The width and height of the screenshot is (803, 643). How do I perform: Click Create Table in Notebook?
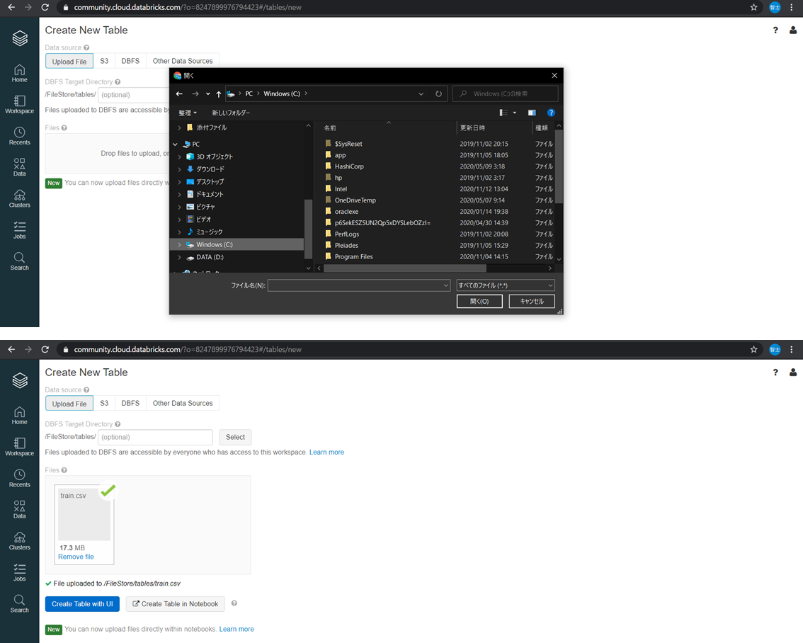[175, 603]
